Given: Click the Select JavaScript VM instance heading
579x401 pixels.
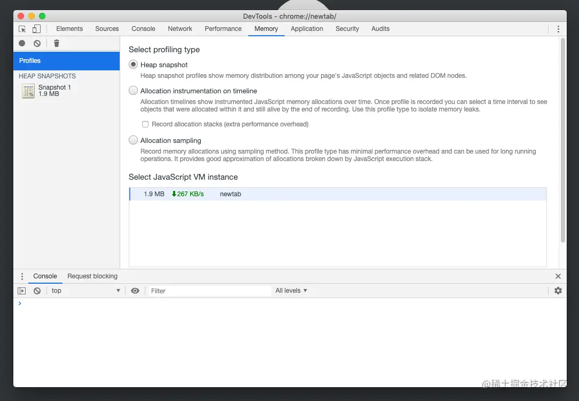Looking at the screenshot, I should click(x=183, y=177).
